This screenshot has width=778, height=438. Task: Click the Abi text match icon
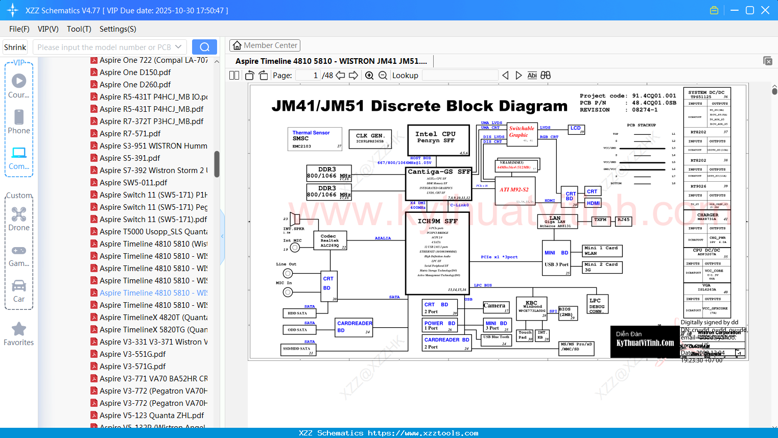532,76
